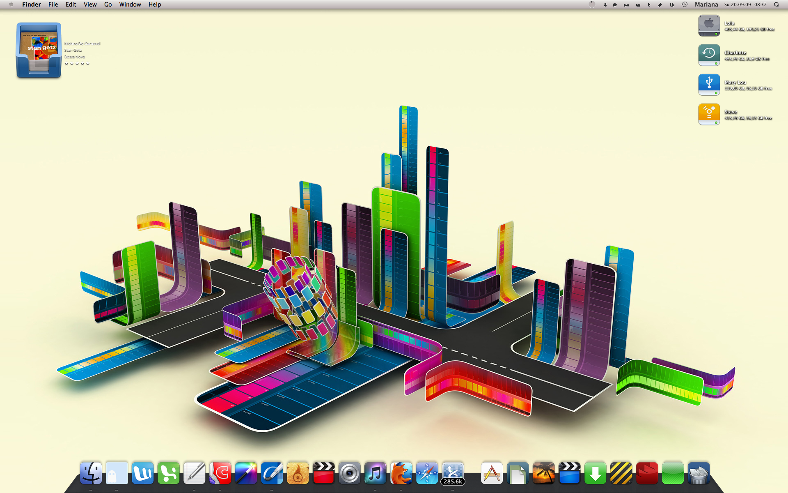The image size is (788, 493).
Task: Launch iTunes from the dock
Action: [375, 473]
